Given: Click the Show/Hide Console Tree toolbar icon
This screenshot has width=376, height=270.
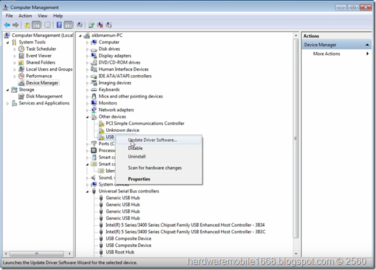Looking at the screenshot, I should coord(36,25).
